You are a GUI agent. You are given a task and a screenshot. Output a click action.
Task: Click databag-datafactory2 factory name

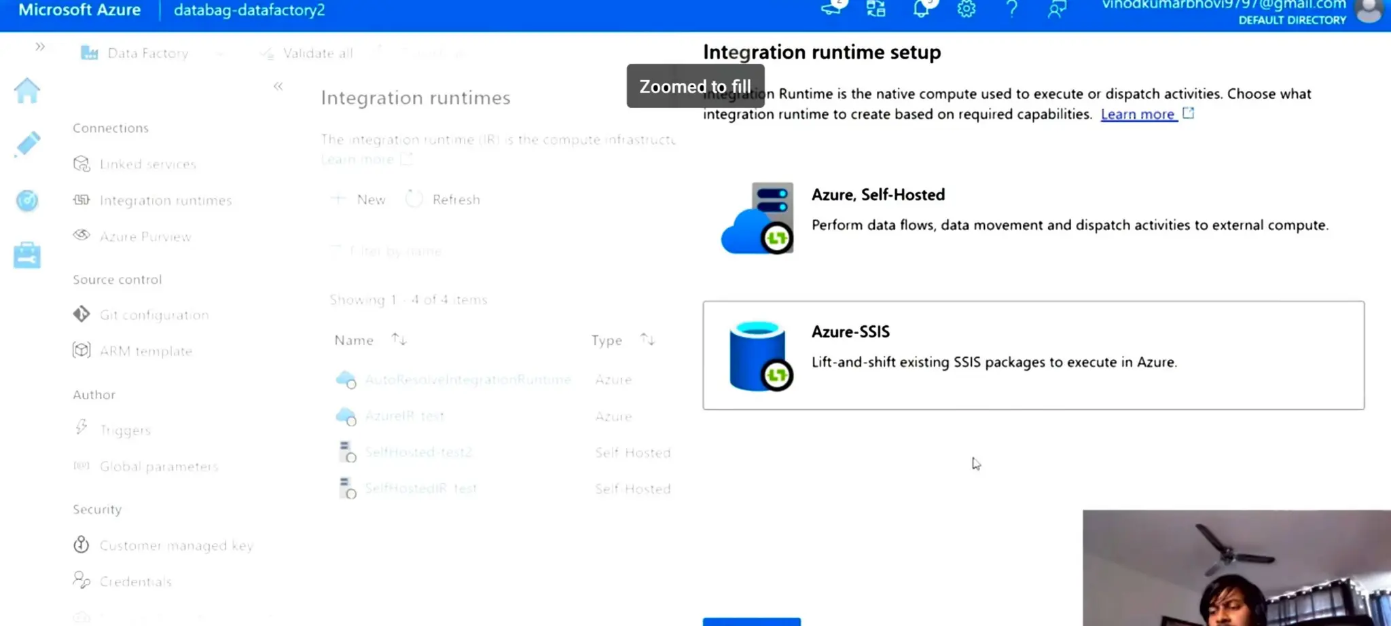pos(249,10)
